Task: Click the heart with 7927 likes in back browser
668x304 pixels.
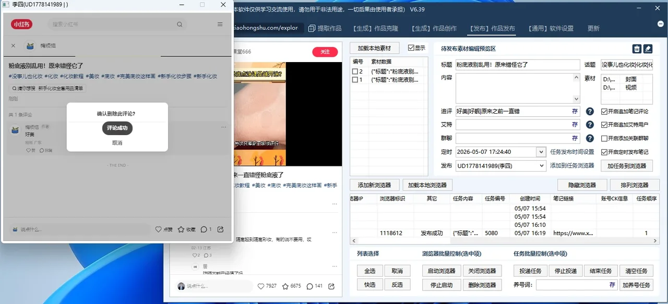Action: coord(261,286)
